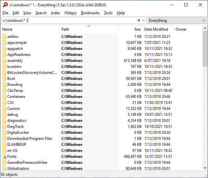Viewport: 208px width, 178px height.
Task: Sort by the Owner column header
Action: [x=188, y=29]
